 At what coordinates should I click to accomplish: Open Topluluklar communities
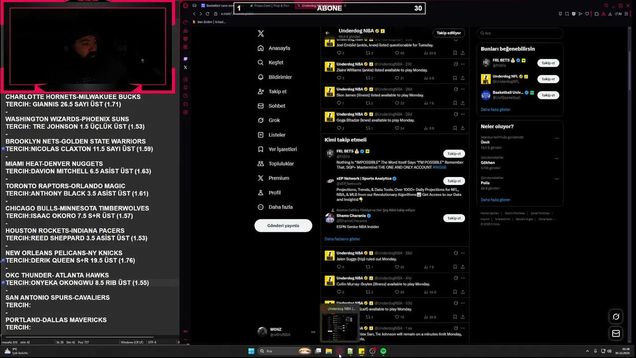tap(276, 164)
